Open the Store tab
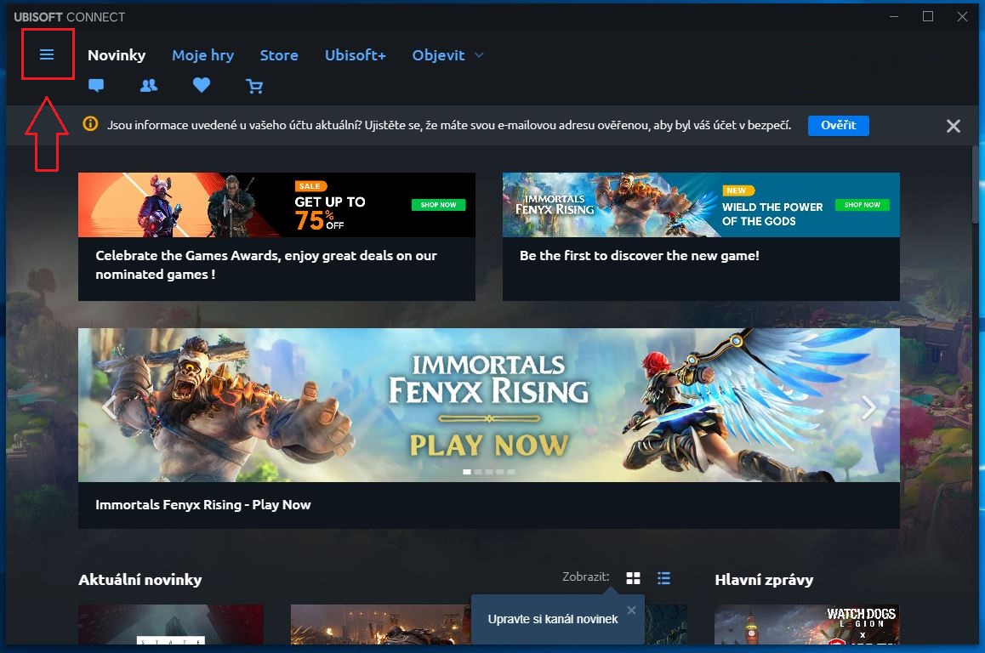The width and height of the screenshot is (985, 653). [279, 55]
